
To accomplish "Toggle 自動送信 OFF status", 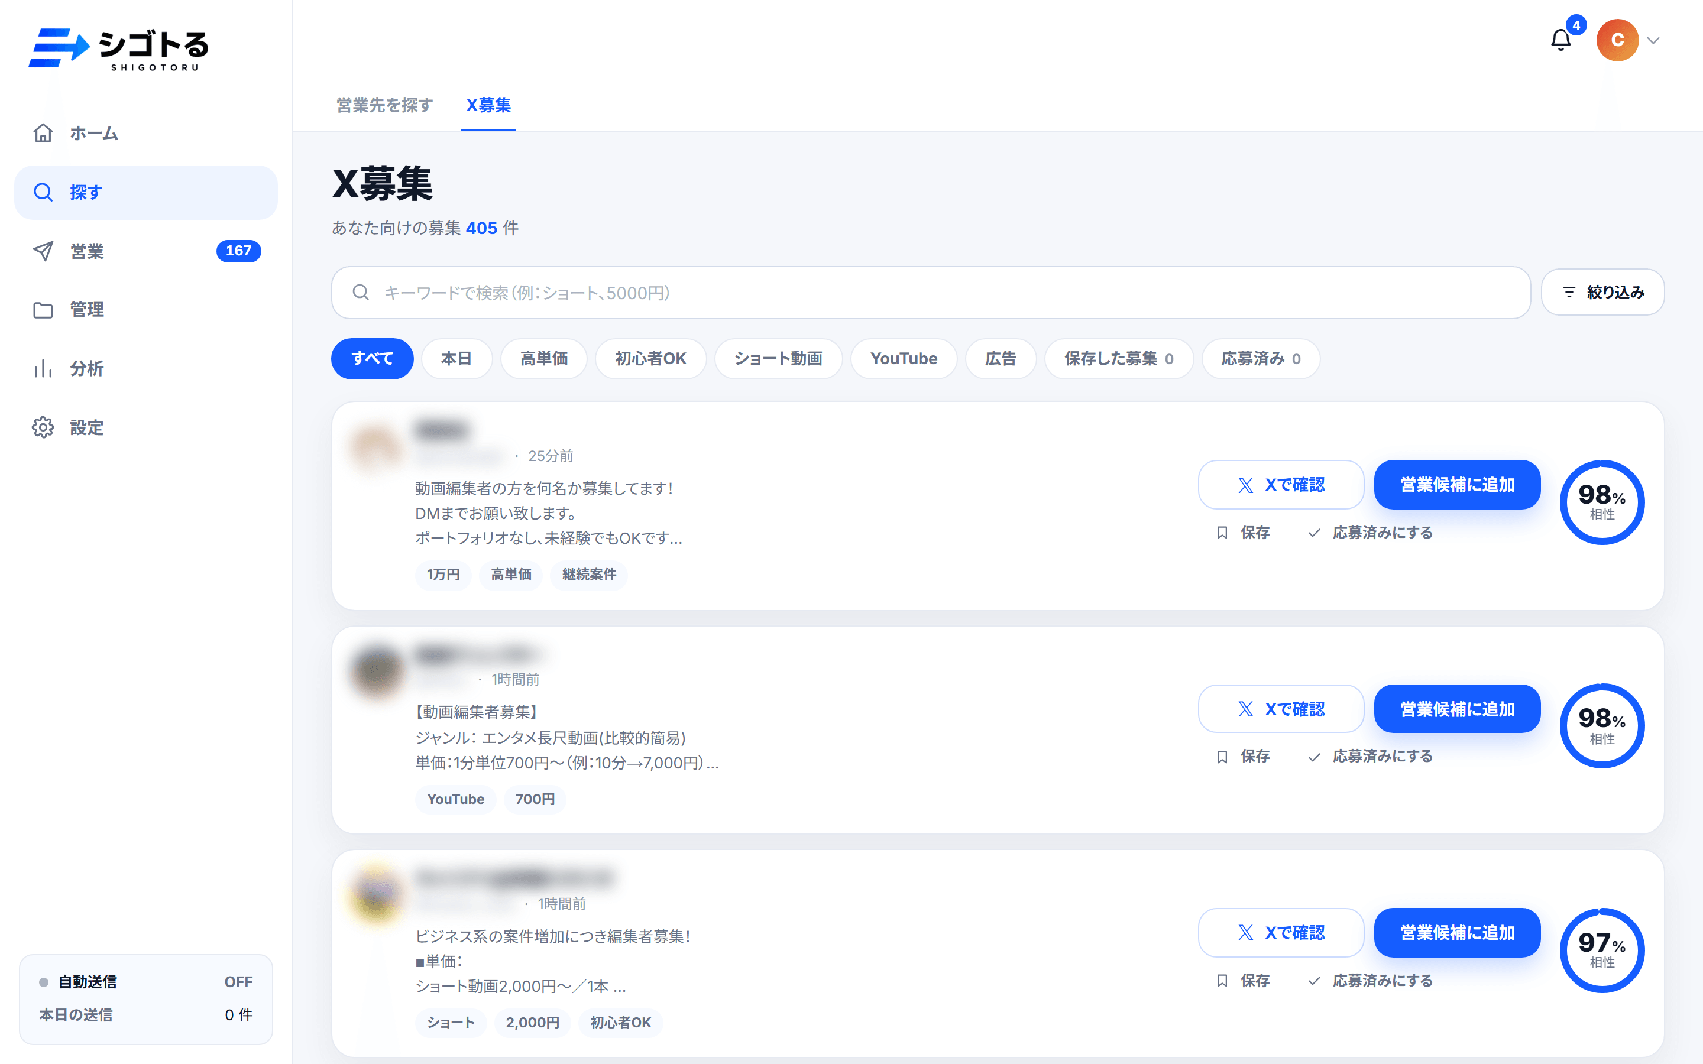I will tap(145, 982).
